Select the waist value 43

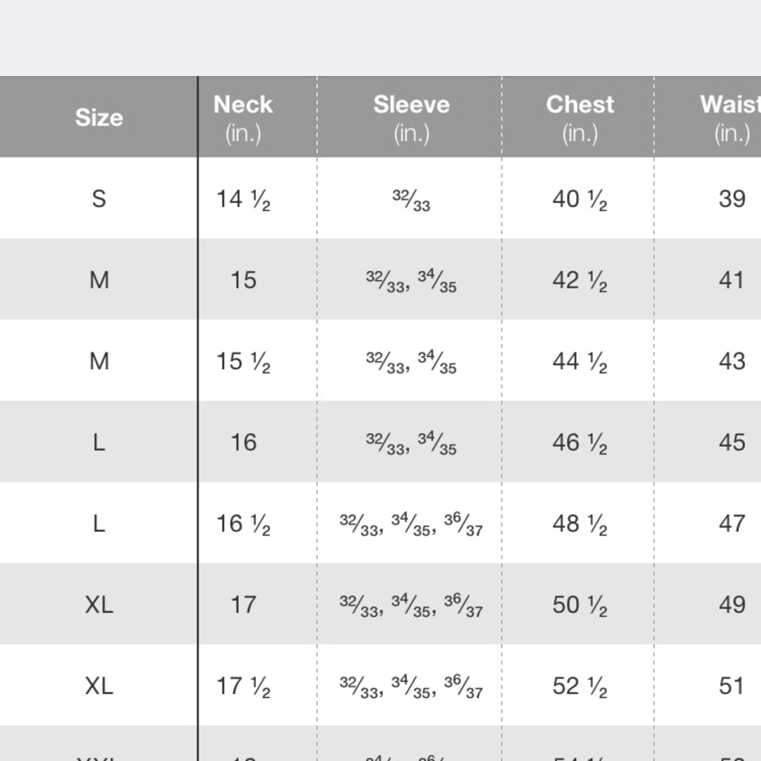click(731, 361)
